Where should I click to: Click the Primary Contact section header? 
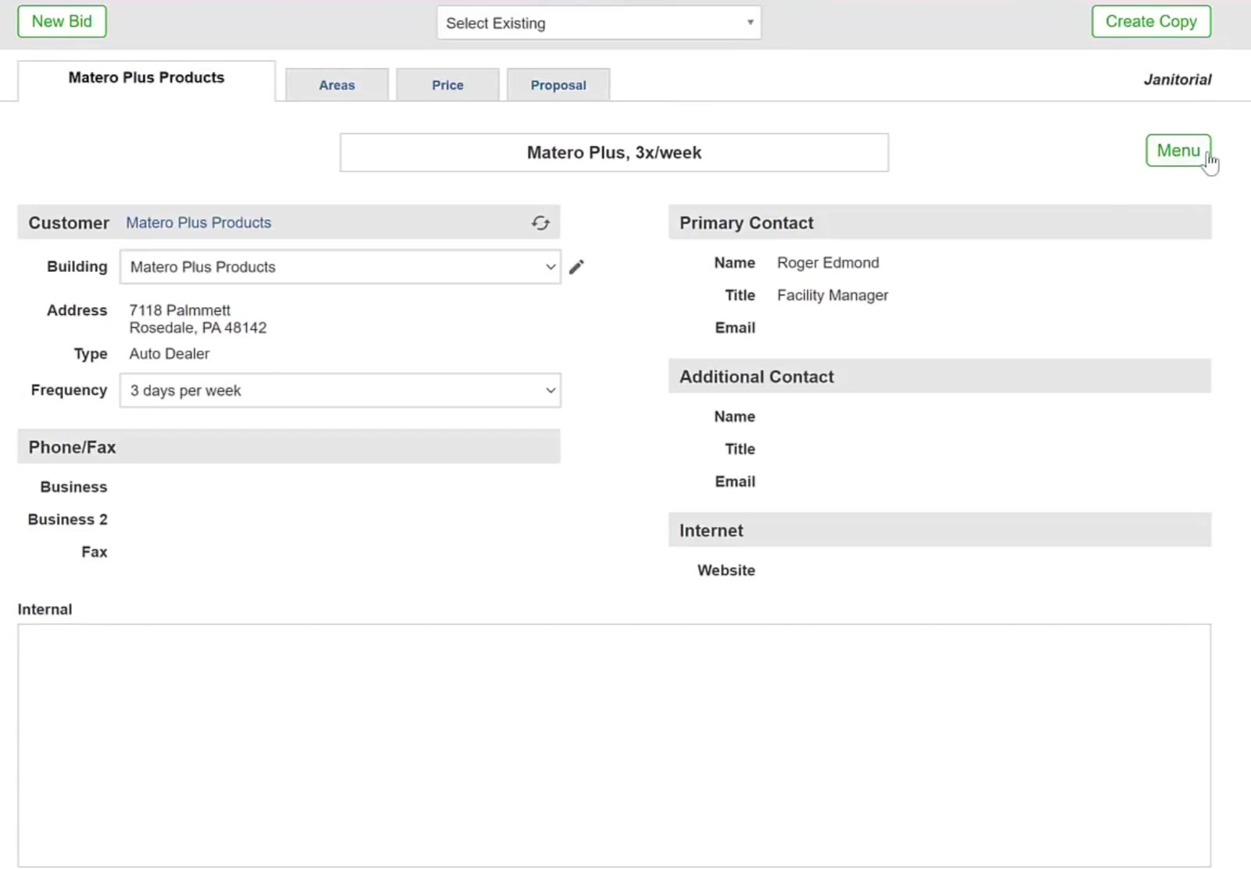tap(940, 223)
